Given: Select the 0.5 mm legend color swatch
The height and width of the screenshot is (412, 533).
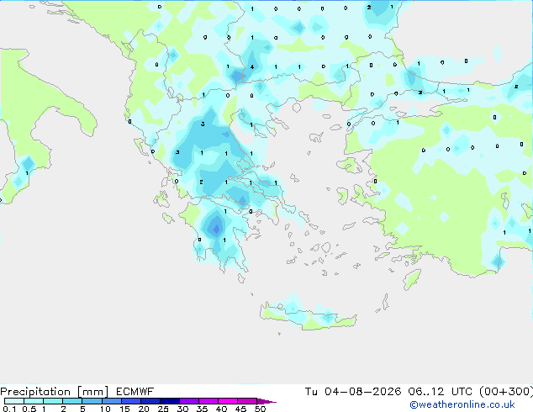Looking at the screenshot, I should (34, 401).
